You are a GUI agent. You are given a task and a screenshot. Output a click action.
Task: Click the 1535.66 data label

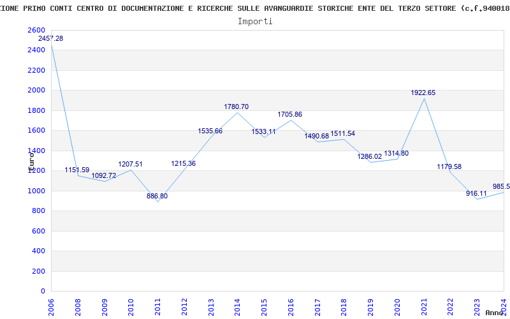point(210,131)
